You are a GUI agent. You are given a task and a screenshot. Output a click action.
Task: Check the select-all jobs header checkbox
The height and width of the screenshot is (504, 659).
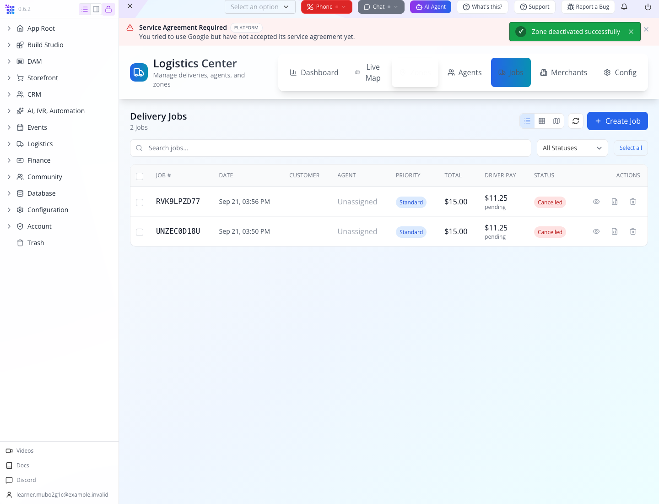tap(140, 176)
